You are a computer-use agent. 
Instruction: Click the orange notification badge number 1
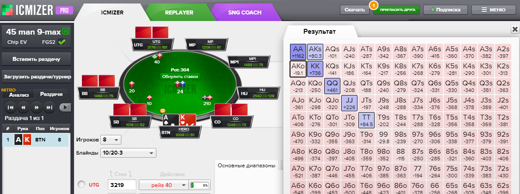click(374, 6)
